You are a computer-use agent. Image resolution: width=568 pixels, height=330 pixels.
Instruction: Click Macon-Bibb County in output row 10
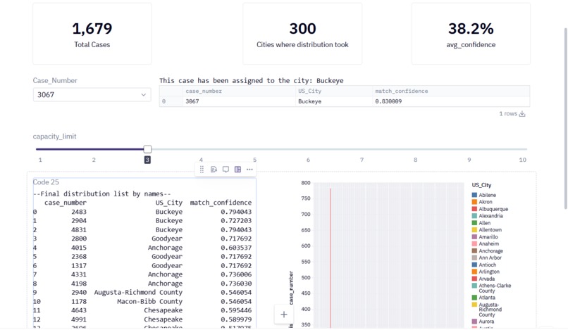pos(149,301)
